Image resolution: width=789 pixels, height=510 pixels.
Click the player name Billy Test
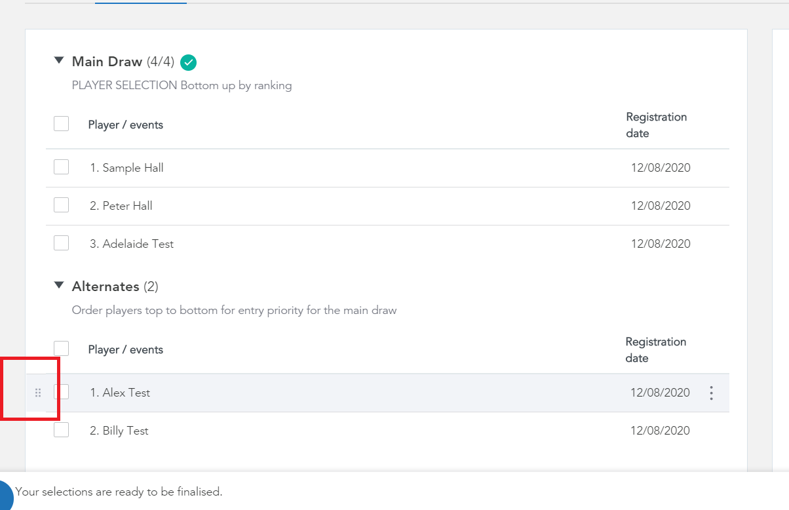point(125,431)
